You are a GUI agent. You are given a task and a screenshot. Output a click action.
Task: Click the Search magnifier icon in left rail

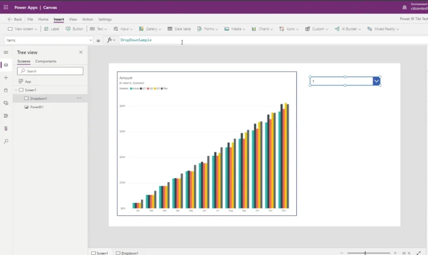tap(6, 141)
